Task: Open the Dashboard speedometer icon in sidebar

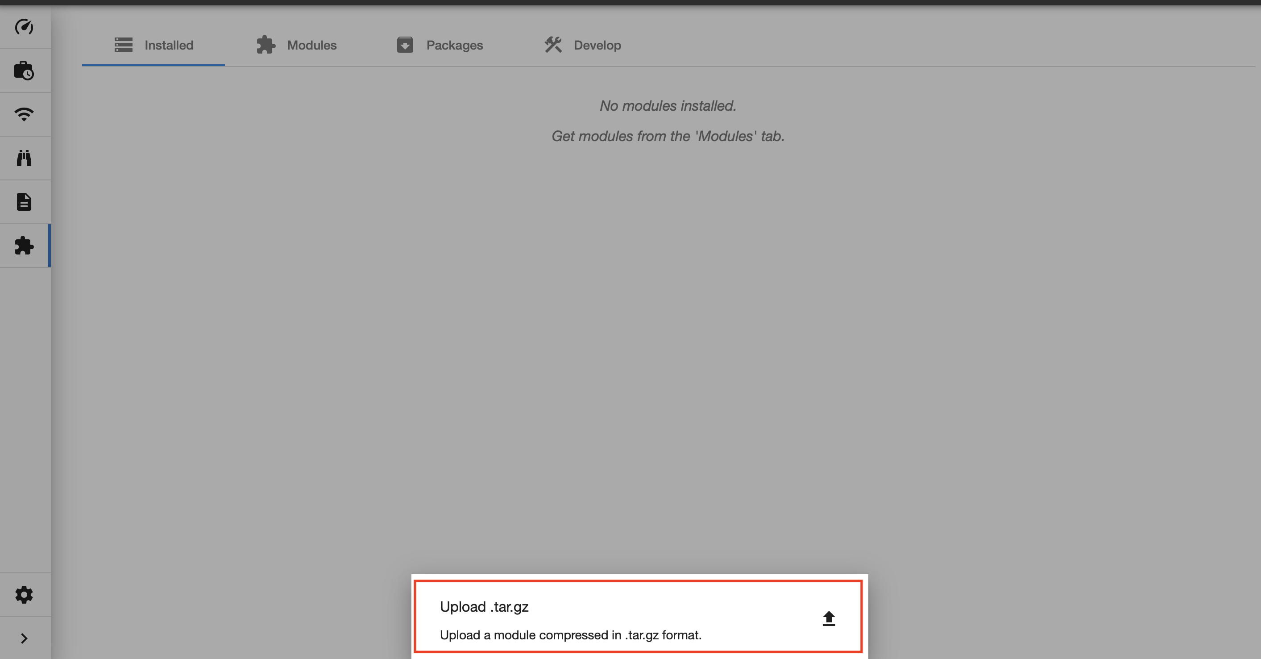Action: point(24,26)
